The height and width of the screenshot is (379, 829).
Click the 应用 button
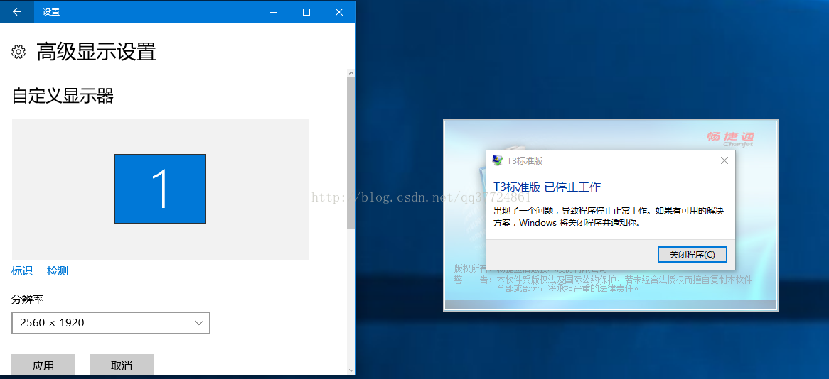point(43,366)
